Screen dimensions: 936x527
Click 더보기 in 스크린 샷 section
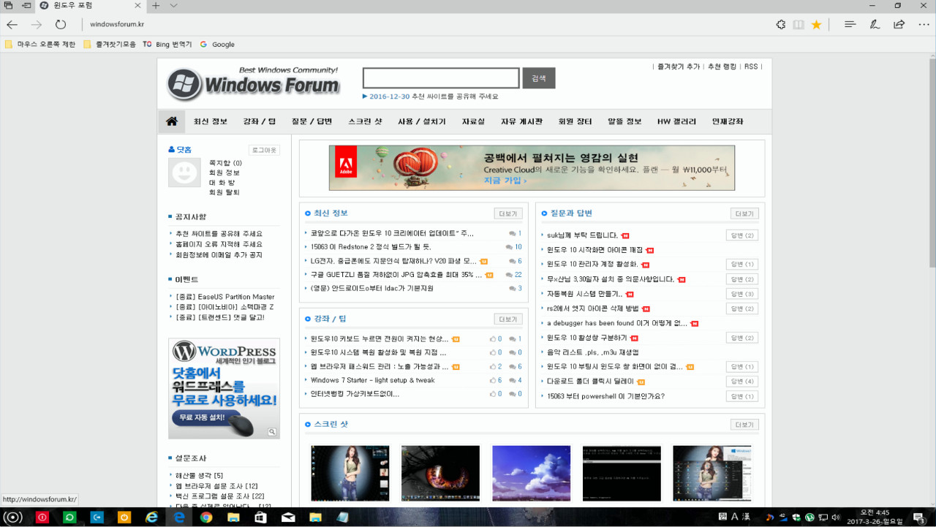tap(744, 425)
